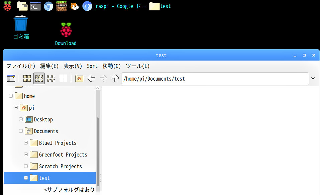Viewport: 320px width, 195px height.
Task: Open the ツール(L) menu
Action: coord(137,66)
